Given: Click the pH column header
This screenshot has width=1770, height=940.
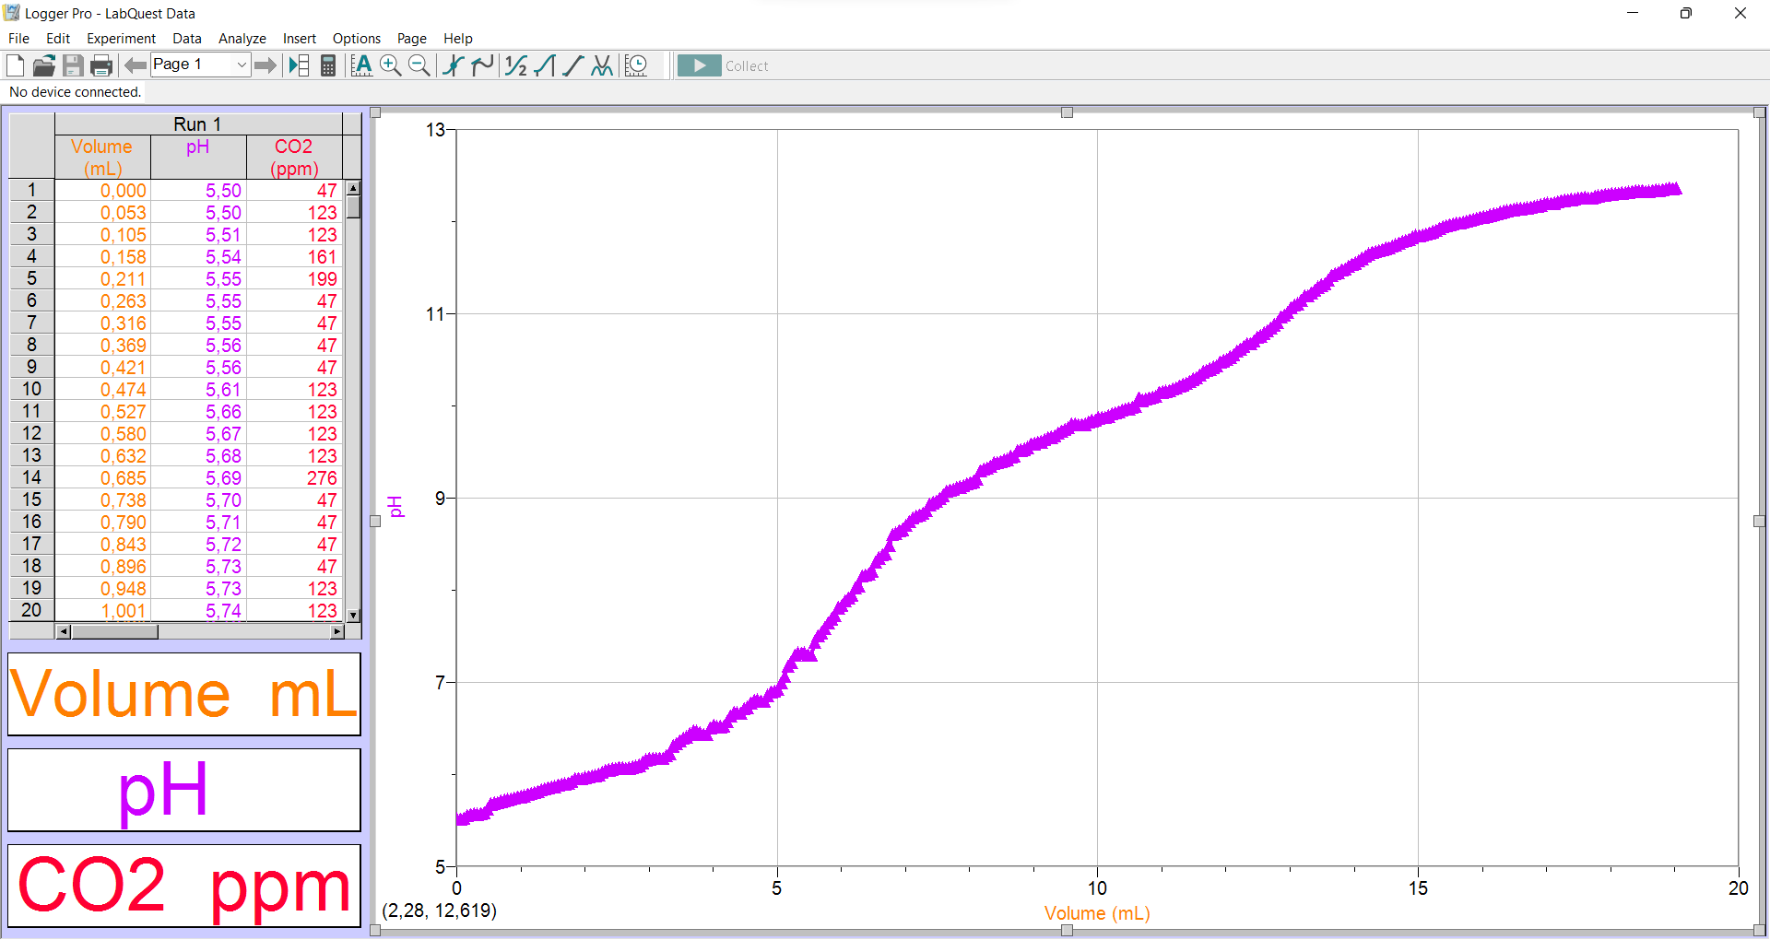Looking at the screenshot, I should point(197,147).
